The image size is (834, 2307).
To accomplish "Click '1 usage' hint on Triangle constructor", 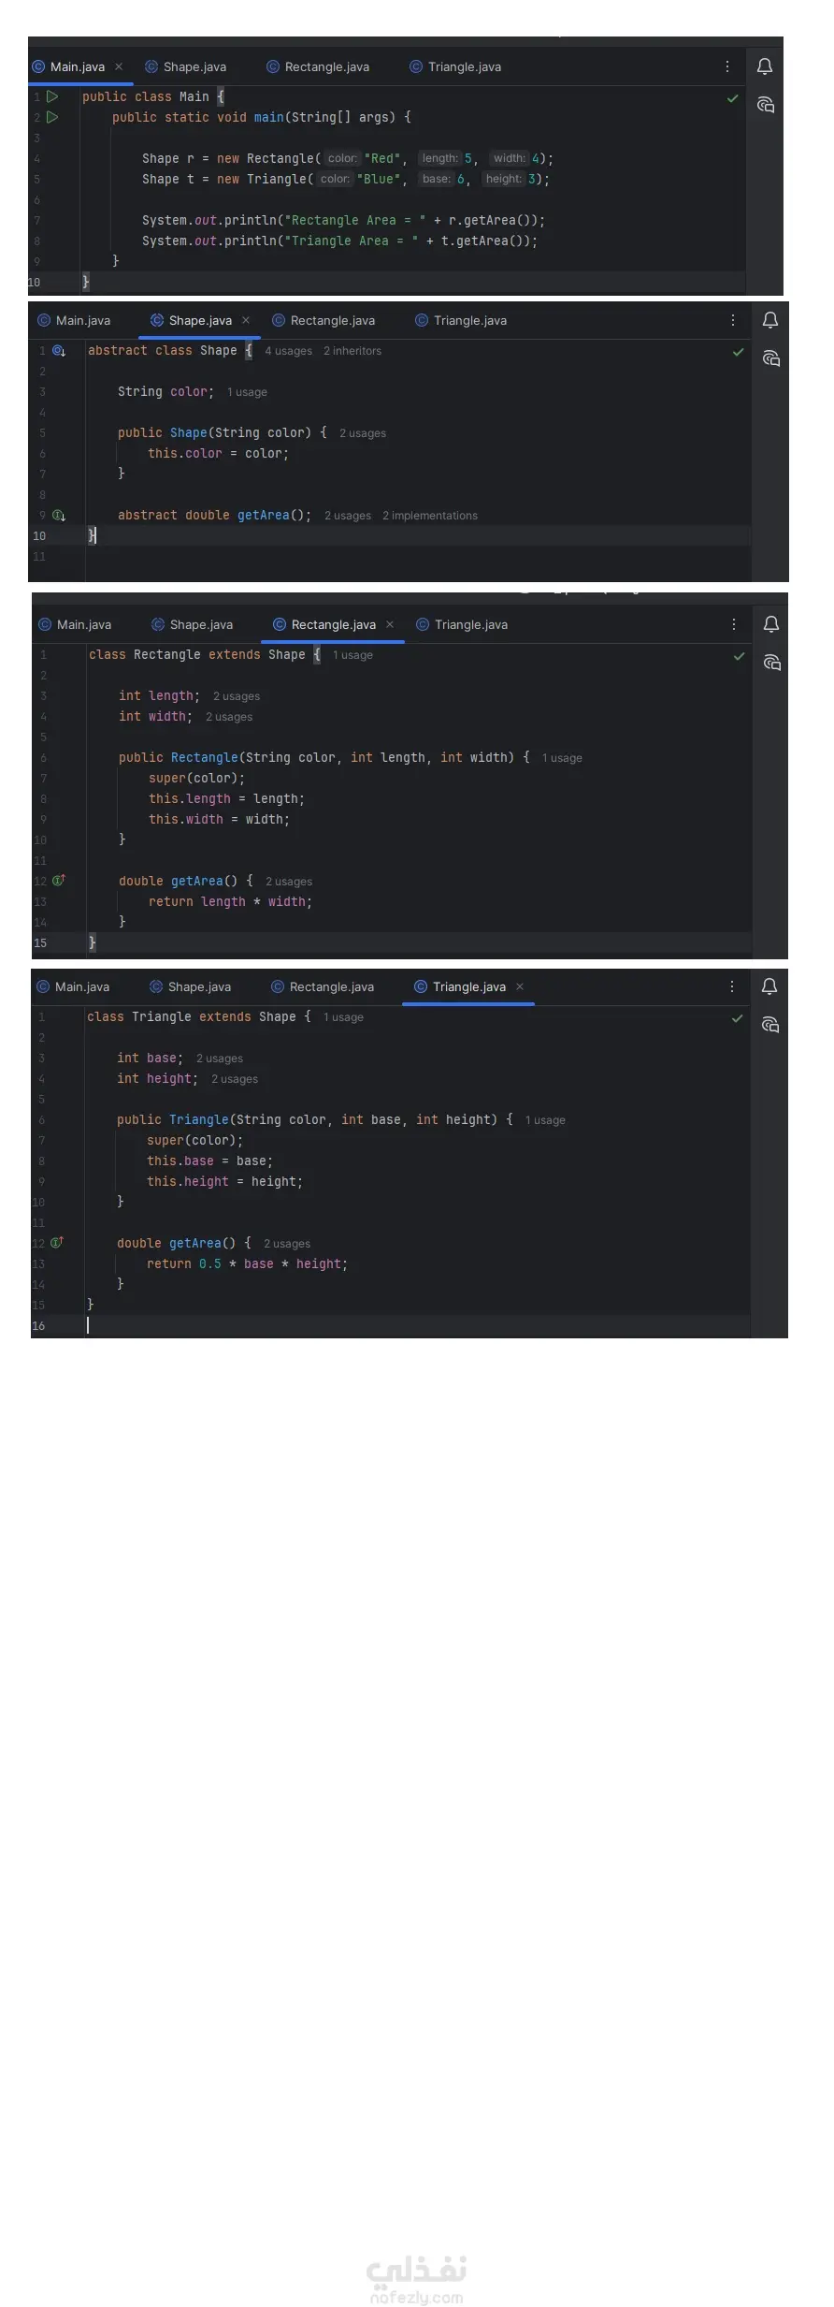I will [x=545, y=1120].
